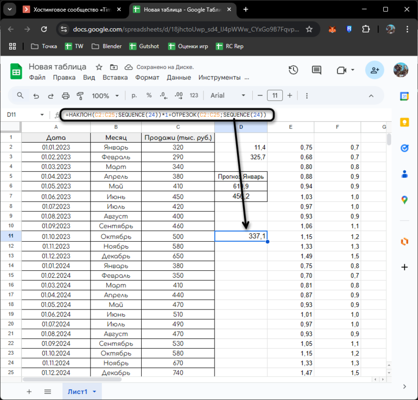The height and width of the screenshot is (400, 418).
Task: Open the comments panel icon
Action: [316, 70]
